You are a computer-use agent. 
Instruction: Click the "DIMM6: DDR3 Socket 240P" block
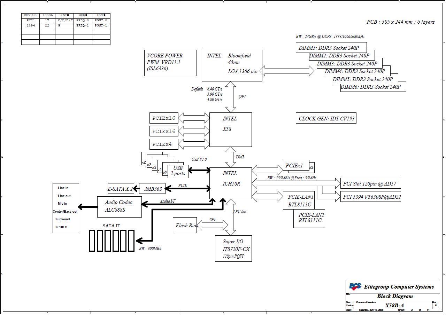coord(373,87)
